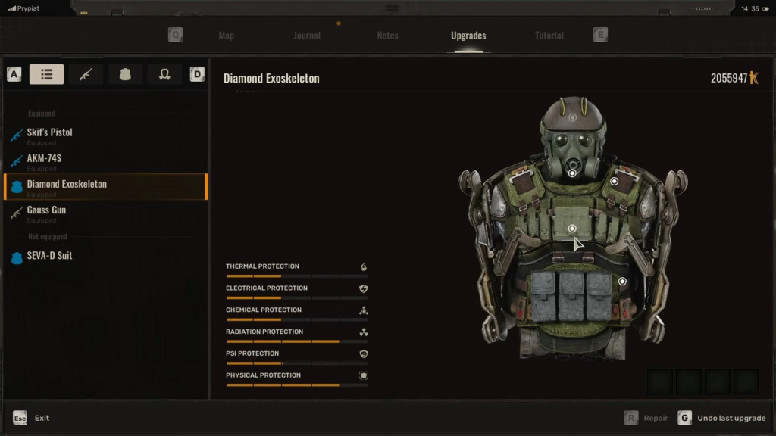Go to the Tutorial tab
The image size is (776, 436).
(x=549, y=36)
